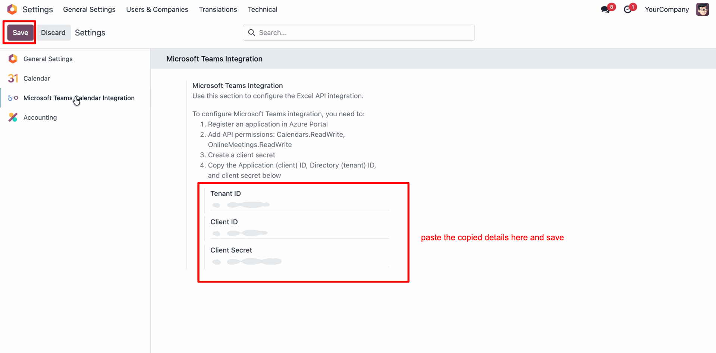716x353 pixels.
Task: Click the General Settings hexagon icon in sidebar
Action: point(13,59)
